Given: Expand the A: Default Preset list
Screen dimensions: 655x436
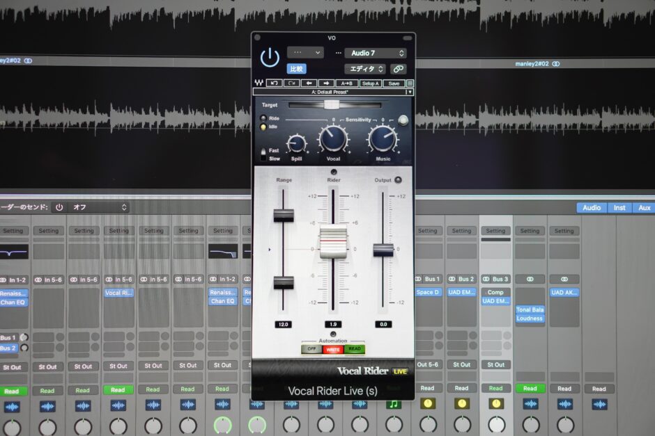Looking at the screenshot, I should pyautogui.click(x=410, y=92).
